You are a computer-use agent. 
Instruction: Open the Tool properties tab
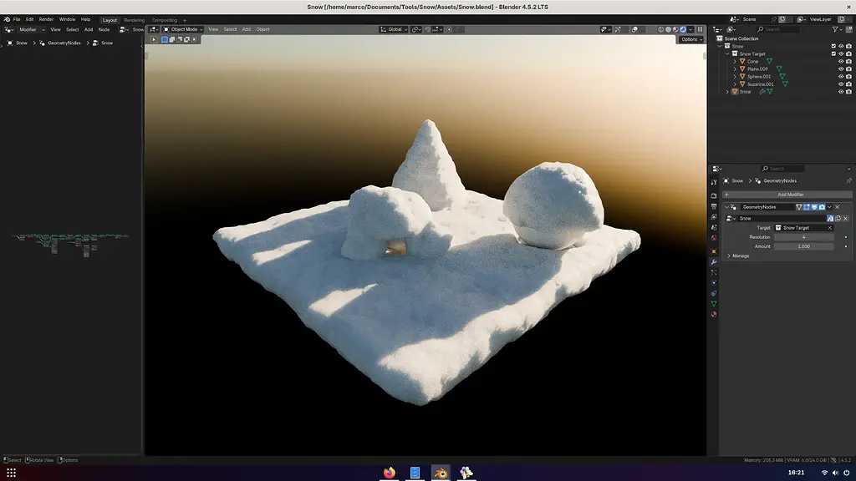click(714, 181)
